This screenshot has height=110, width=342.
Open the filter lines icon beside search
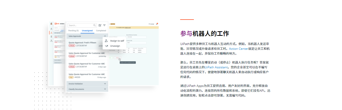(x=104, y=25)
